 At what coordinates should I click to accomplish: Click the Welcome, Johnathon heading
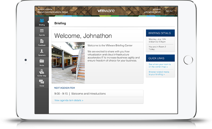point(83,36)
